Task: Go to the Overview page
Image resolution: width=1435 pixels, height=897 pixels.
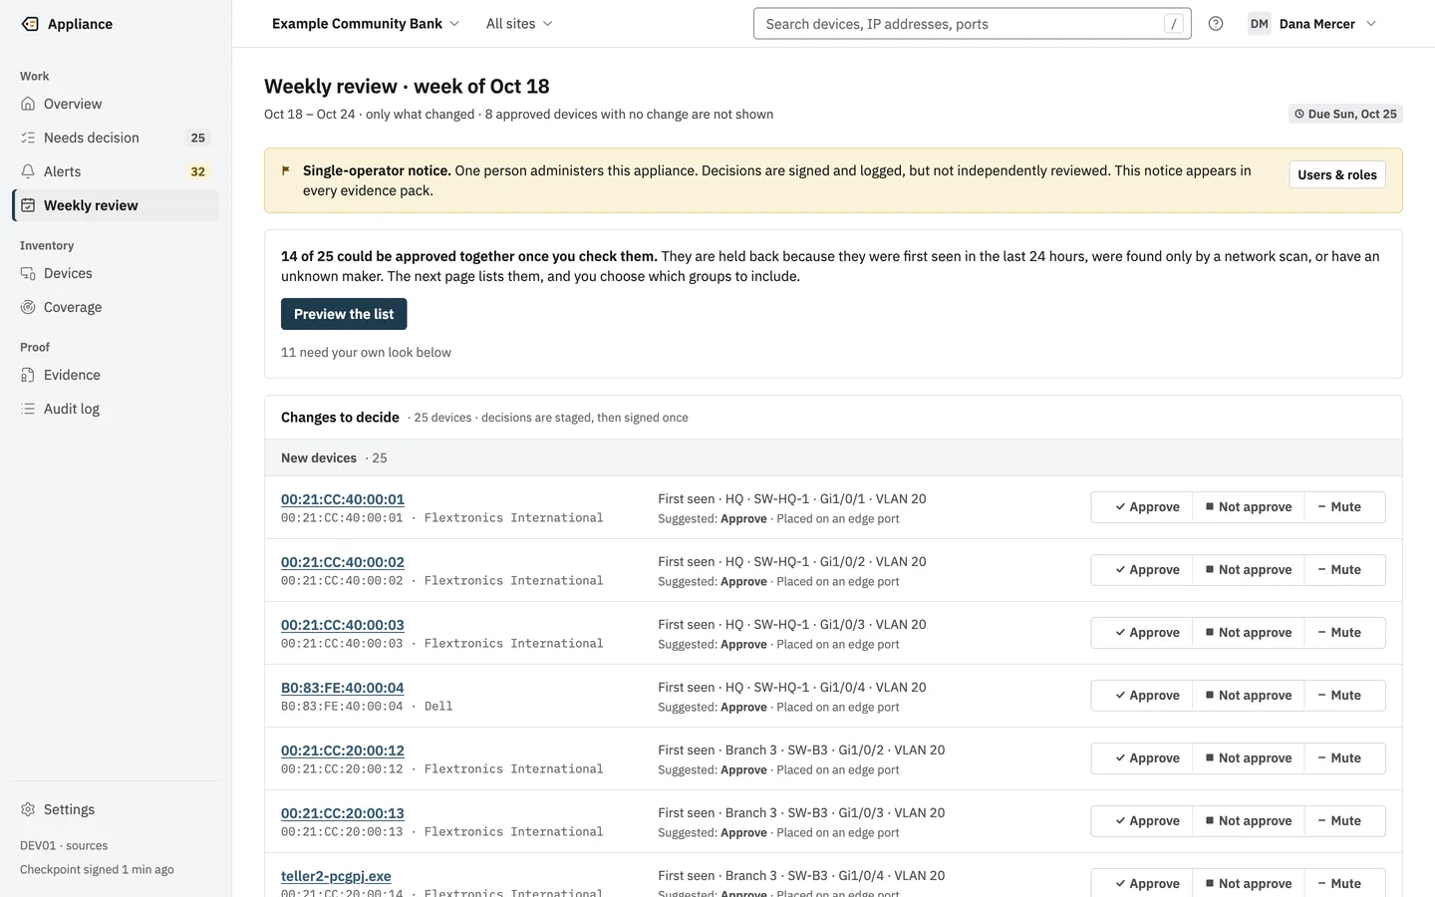Action: click(116, 104)
